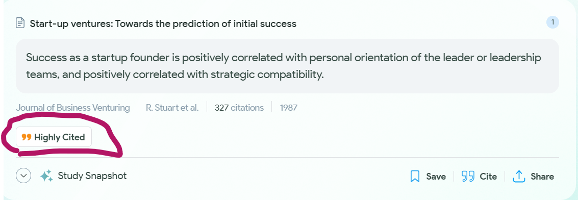
Task: Click the author R. Stuart et al.
Action: pos(172,108)
